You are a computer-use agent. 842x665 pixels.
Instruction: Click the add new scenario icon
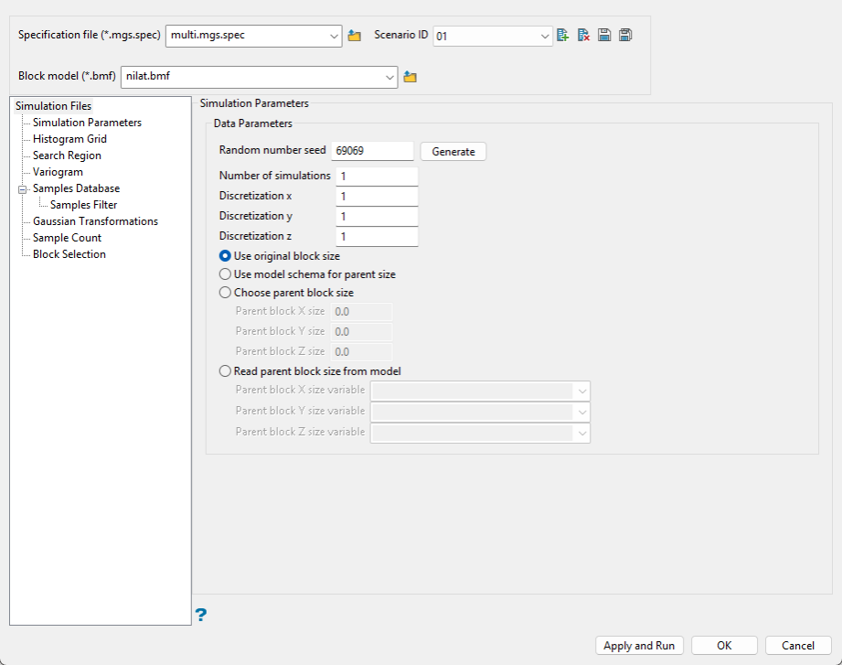[562, 36]
